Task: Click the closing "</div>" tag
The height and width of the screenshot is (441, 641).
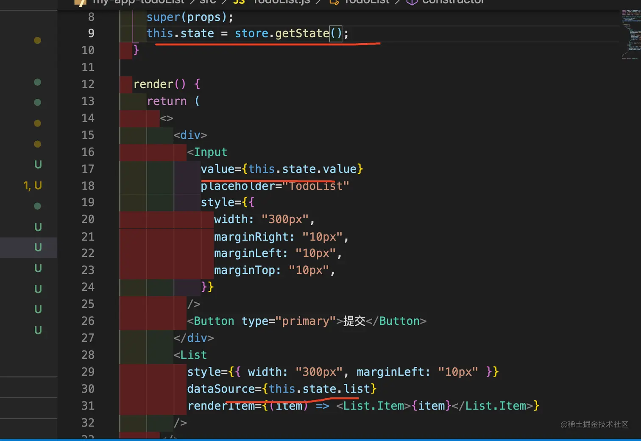Action: pyautogui.click(x=194, y=338)
